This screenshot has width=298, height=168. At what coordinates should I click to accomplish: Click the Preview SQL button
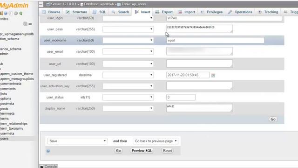coord(142,151)
